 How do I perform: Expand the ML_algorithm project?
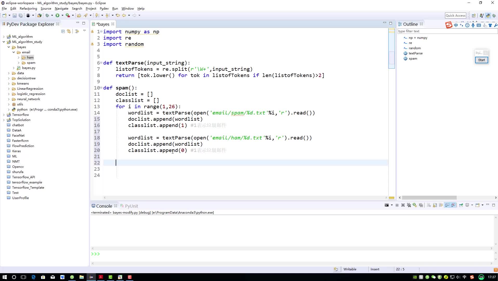pyautogui.click(x=4, y=37)
